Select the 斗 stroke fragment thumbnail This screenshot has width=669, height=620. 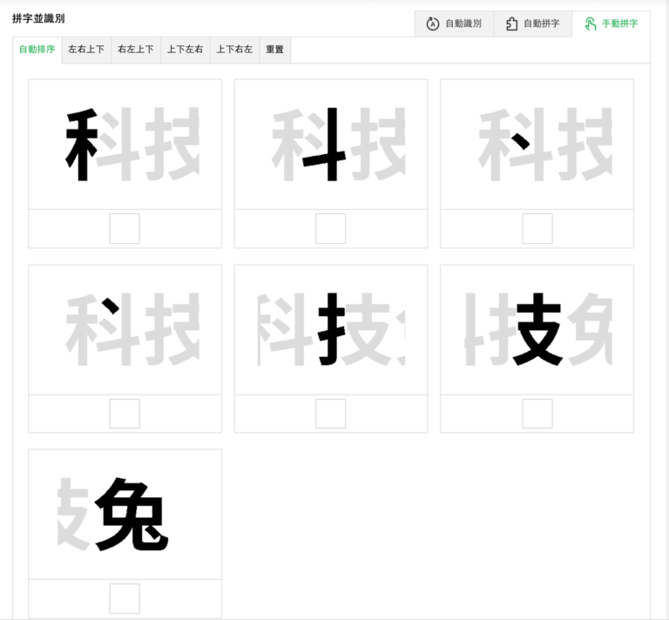331,145
